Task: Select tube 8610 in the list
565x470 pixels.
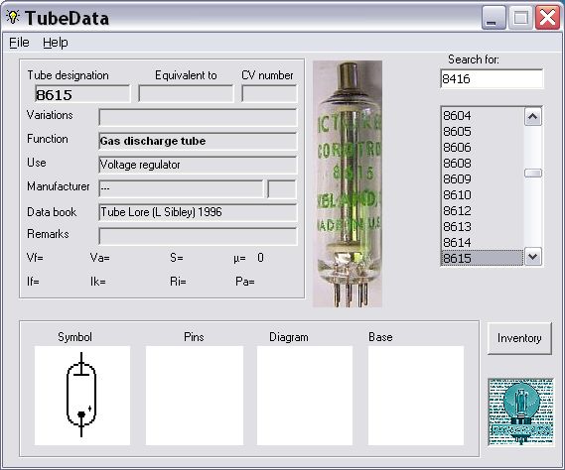Action: [x=483, y=195]
